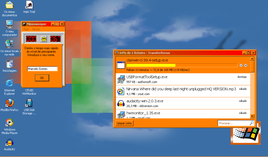Click the downloads list scrollbar down arrow
The width and height of the screenshot is (268, 157).
(252, 116)
